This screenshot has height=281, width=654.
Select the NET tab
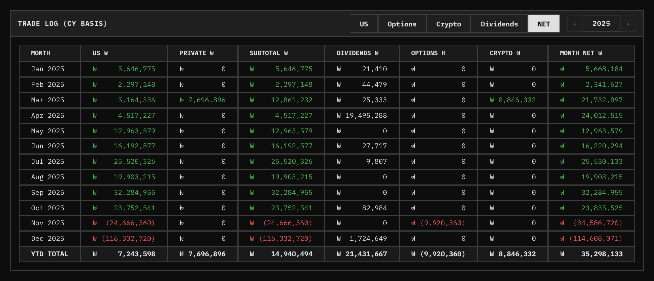[544, 24]
